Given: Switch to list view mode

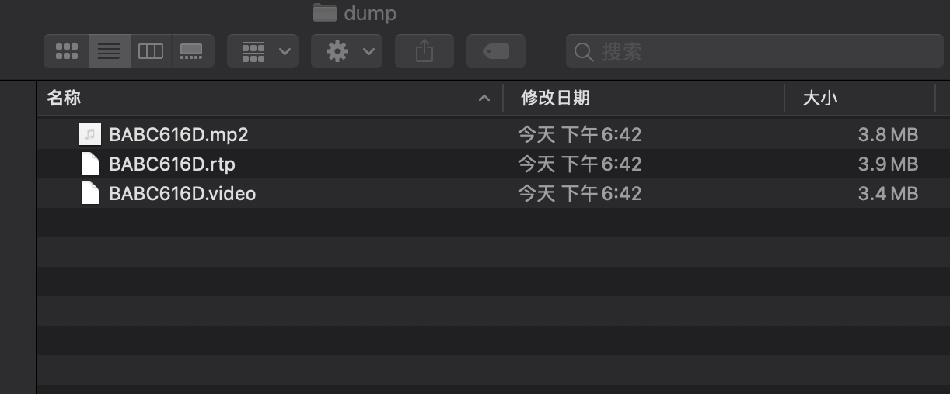Looking at the screenshot, I should 109,51.
